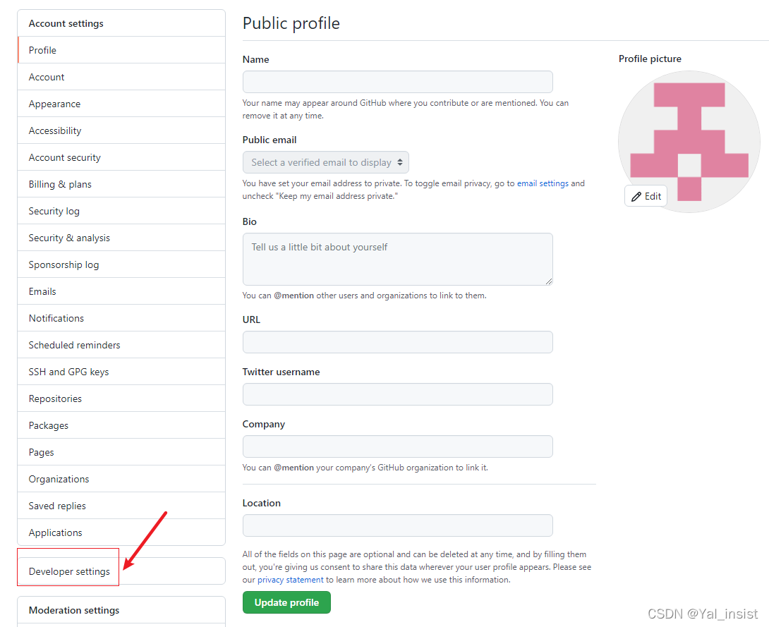Open the Appearance settings page
Image resolution: width=769 pixels, height=627 pixels.
pos(121,104)
